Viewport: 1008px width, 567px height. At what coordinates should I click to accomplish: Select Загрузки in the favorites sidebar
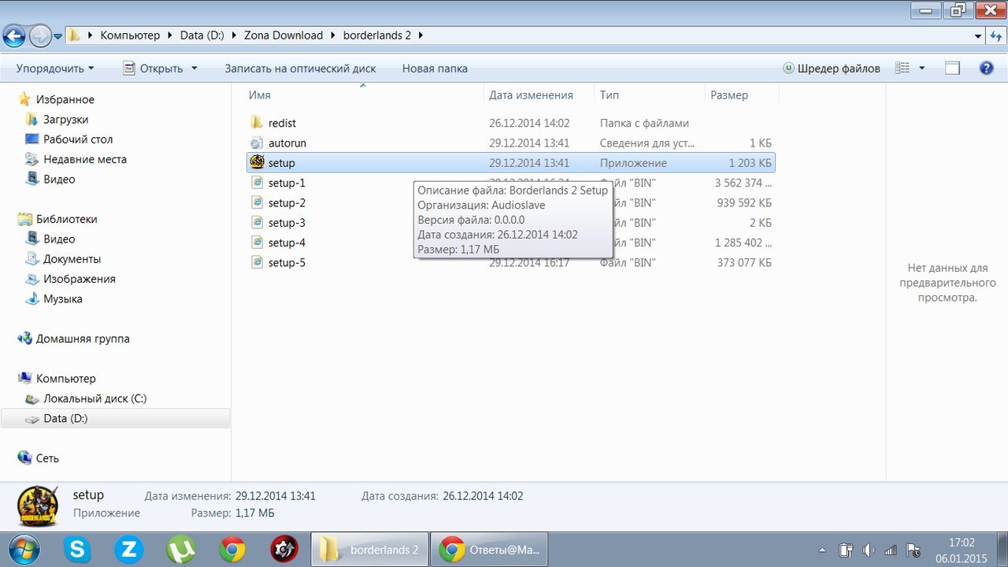click(65, 120)
